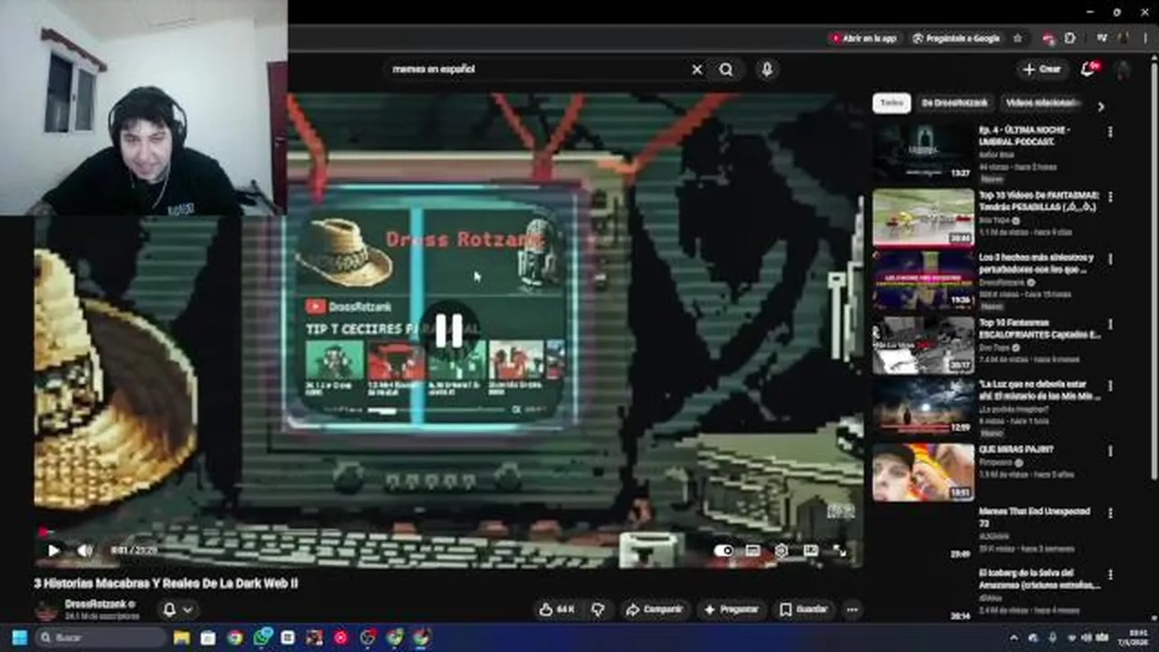The image size is (1159, 652).
Task: Open QUE MIRAS PAJIN video thumbnail
Action: 924,471
